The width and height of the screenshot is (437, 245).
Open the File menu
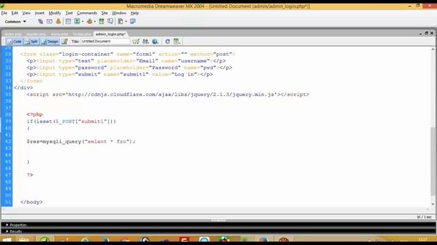pyautogui.click(x=4, y=13)
